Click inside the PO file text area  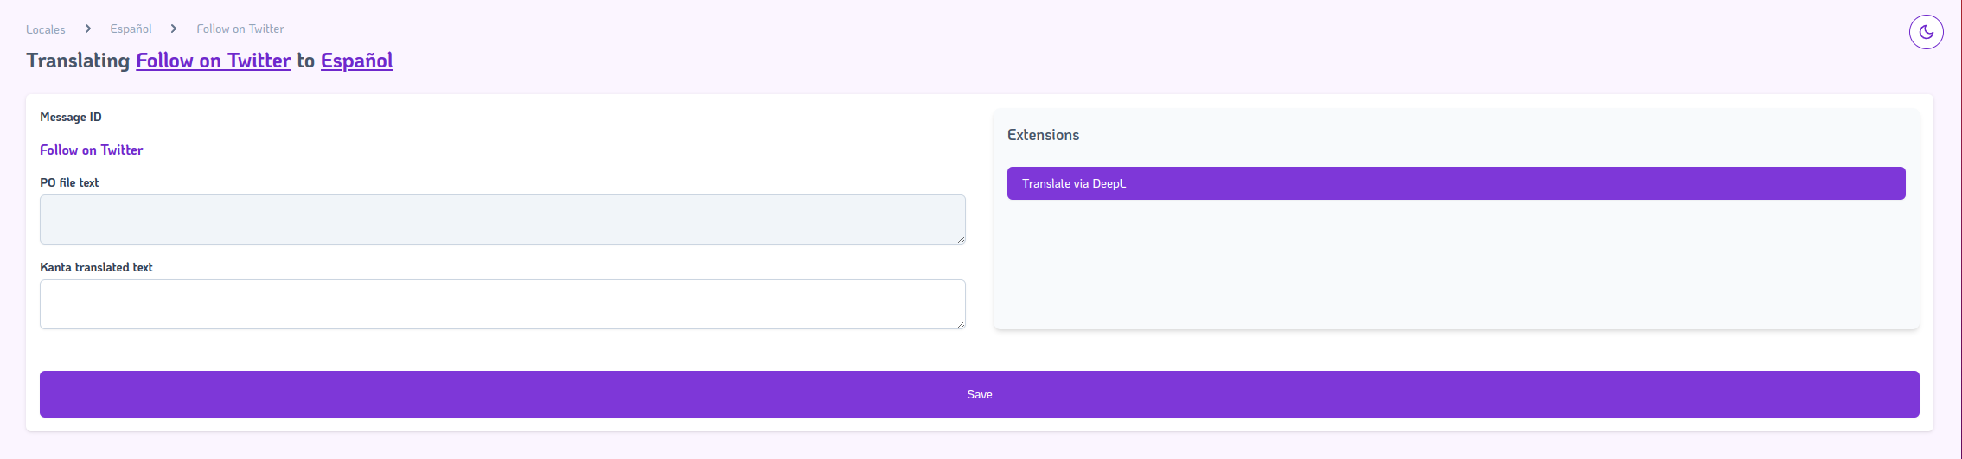point(502,220)
